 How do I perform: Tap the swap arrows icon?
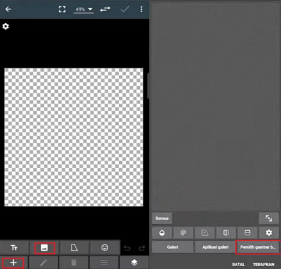(x=105, y=9)
